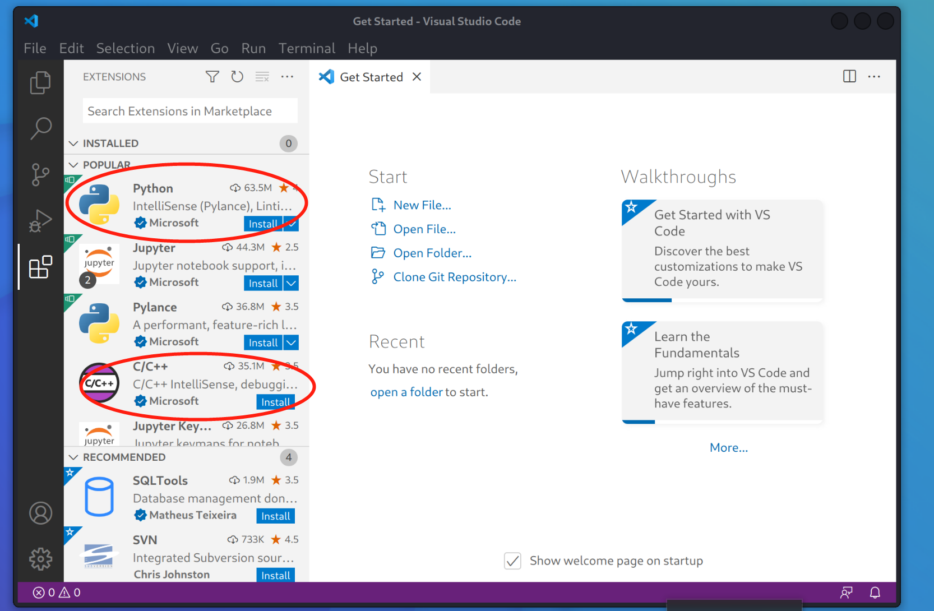Screen dimensions: 934x611
Task: Click the INSTALLED count badge 0
Action: click(x=288, y=144)
